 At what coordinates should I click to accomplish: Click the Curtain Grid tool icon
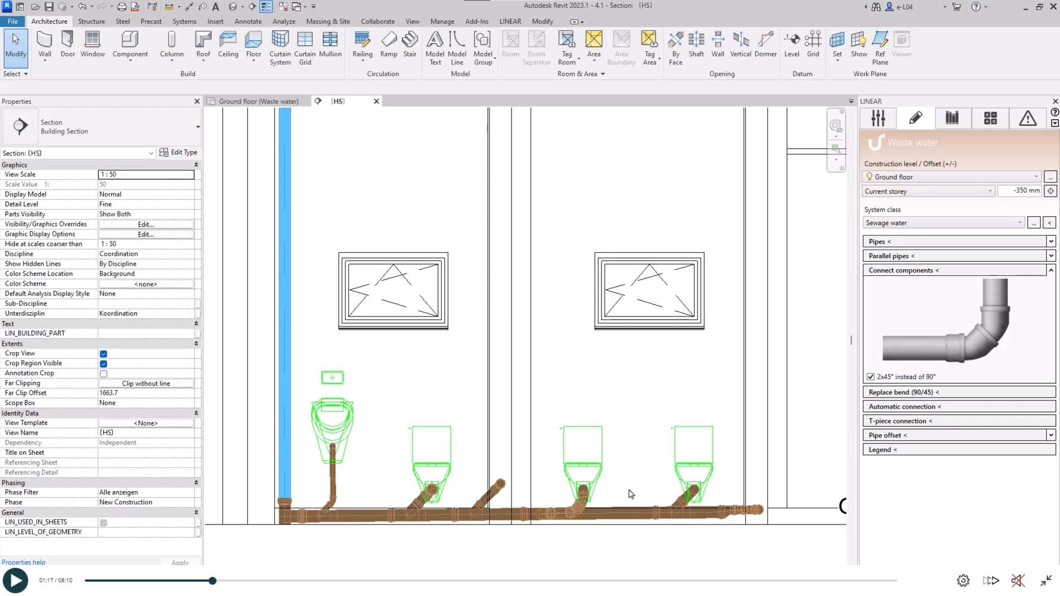[x=305, y=45]
